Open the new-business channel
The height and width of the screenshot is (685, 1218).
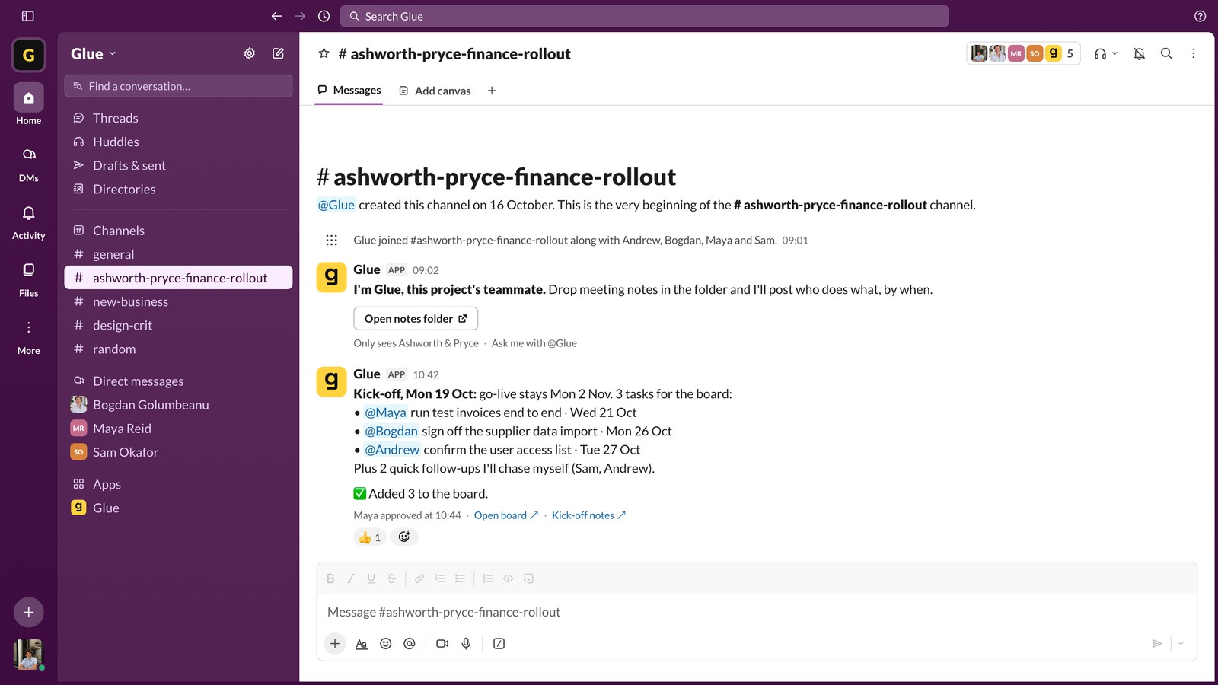(x=178, y=301)
